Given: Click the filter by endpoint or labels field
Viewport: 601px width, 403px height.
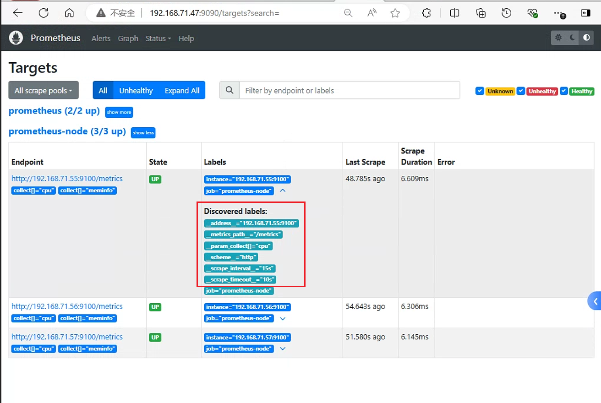Looking at the screenshot, I should pyautogui.click(x=350, y=90).
